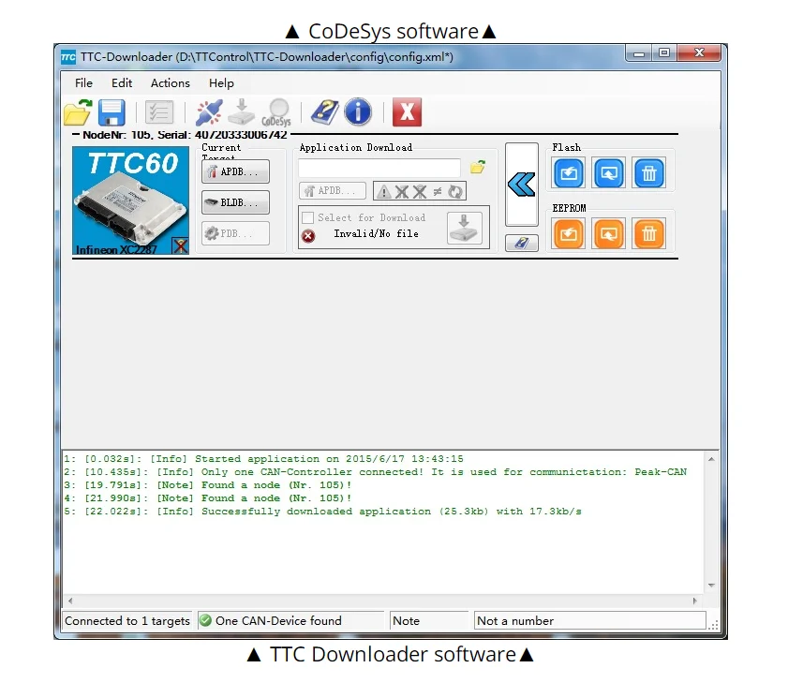The height and width of the screenshot is (683, 803).
Task: Click the blue Flash erase trash icon
Action: click(x=648, y=173)
